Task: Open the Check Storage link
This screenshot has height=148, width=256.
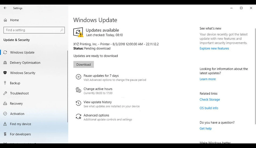Action: [x=210, y=99]
